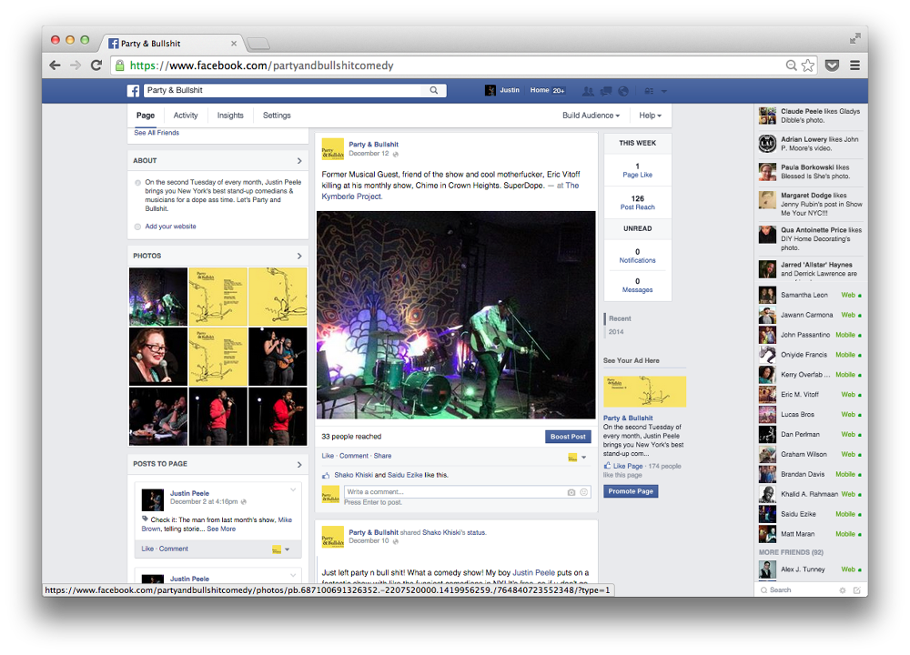Open notifications globe icon
910x655 pixels.
click(x=623, y=91)
